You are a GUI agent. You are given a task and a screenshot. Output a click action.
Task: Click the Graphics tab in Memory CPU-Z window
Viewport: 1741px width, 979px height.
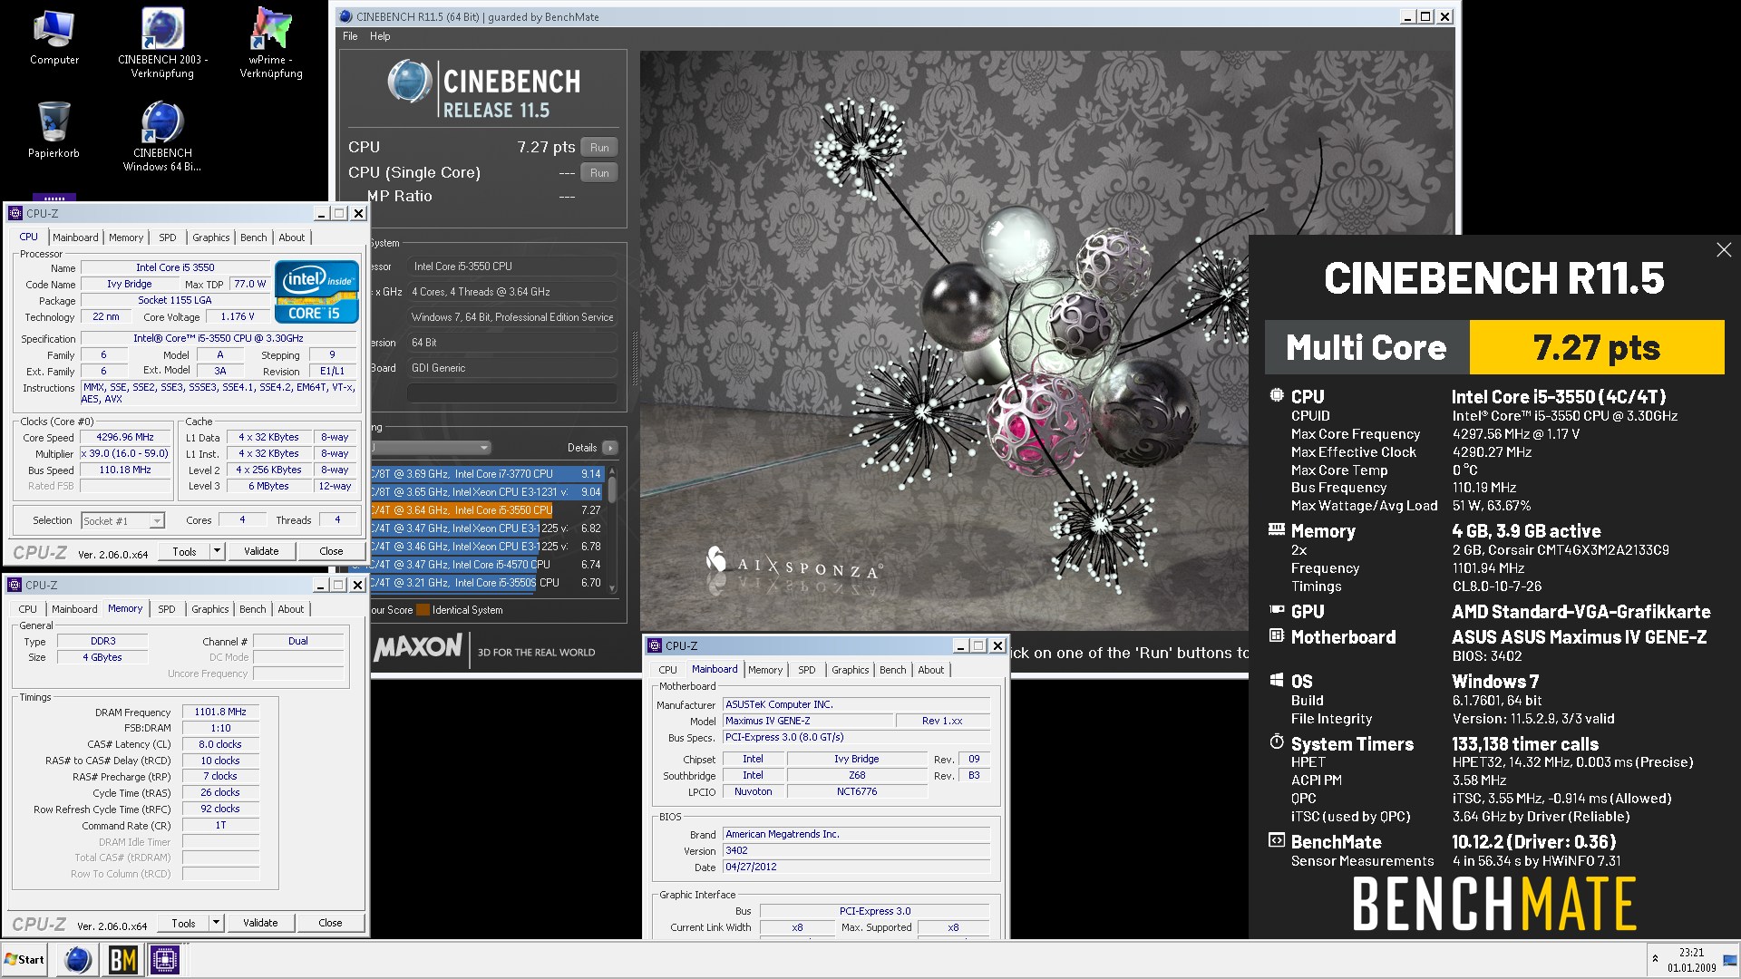210,609
